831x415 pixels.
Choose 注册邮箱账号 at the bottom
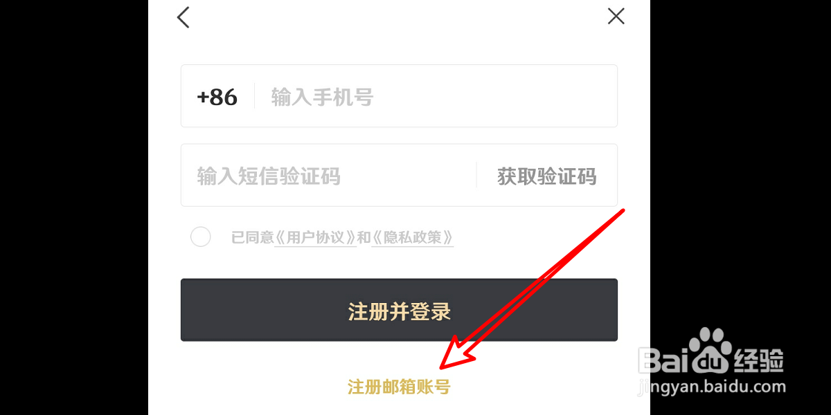399,387
